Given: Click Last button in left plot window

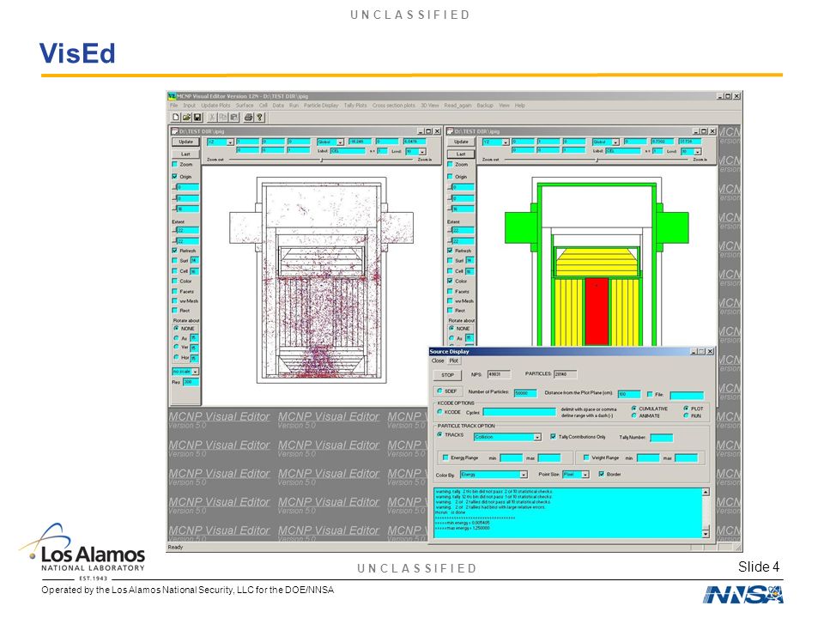Looking at the screenshot, I should tap(185, 154).
